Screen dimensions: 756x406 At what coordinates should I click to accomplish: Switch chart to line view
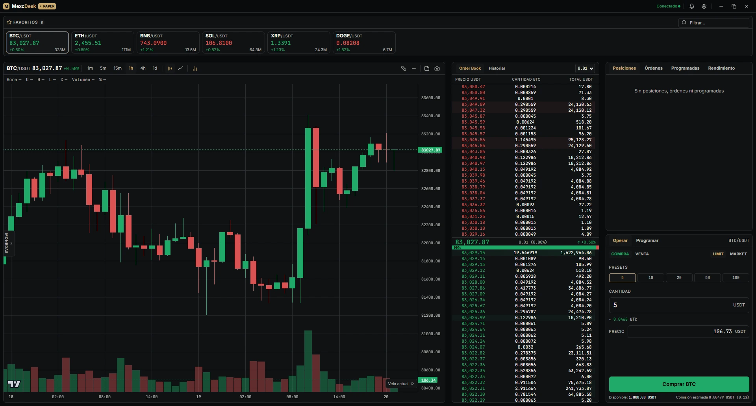click(180, 68)
